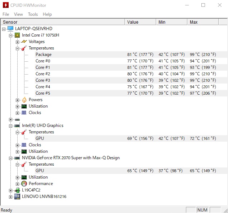Screen dimensions: 228x213
Task: Click the Core #4 value 75 °C
Action: tap(140, 87)
